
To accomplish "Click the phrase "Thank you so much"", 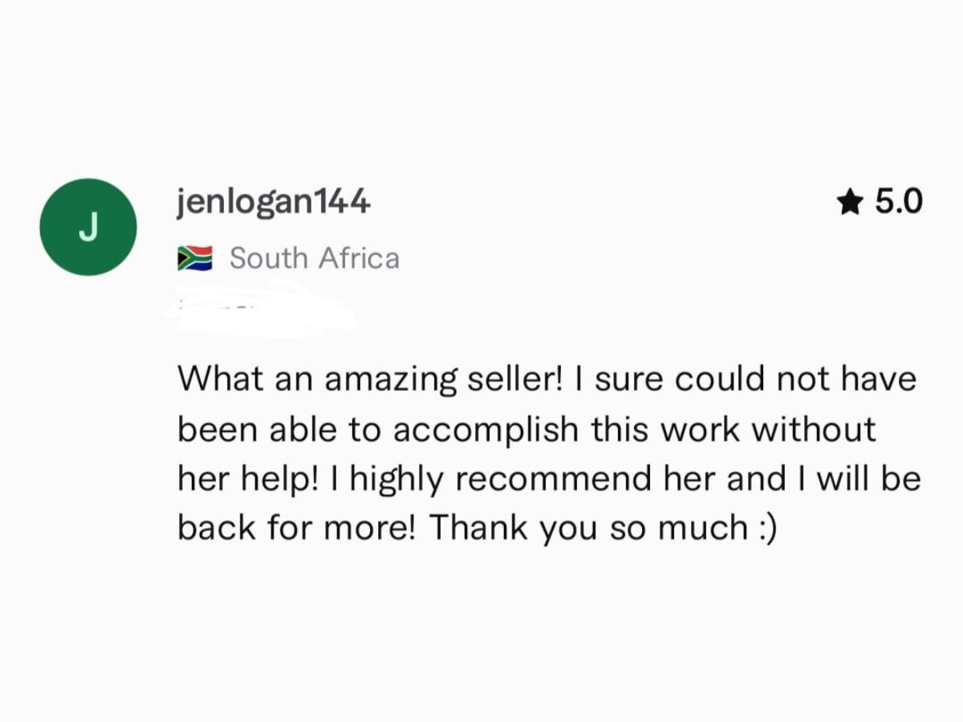I will (x=588, y=528).
